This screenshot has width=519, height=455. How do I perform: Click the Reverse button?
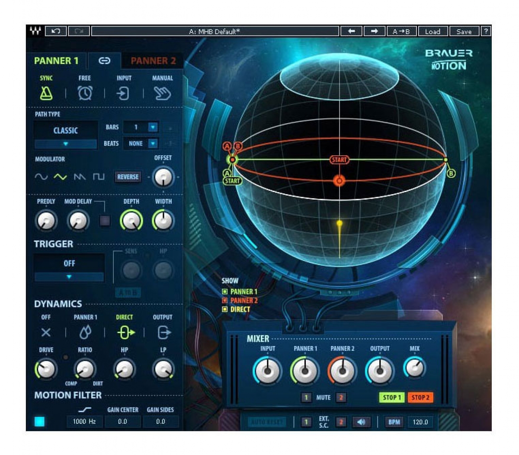tap(128, 176)
